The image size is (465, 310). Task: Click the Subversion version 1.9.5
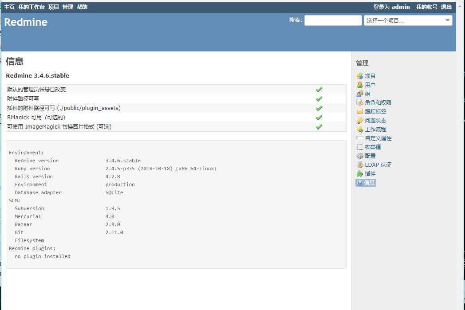pos(113,208)
